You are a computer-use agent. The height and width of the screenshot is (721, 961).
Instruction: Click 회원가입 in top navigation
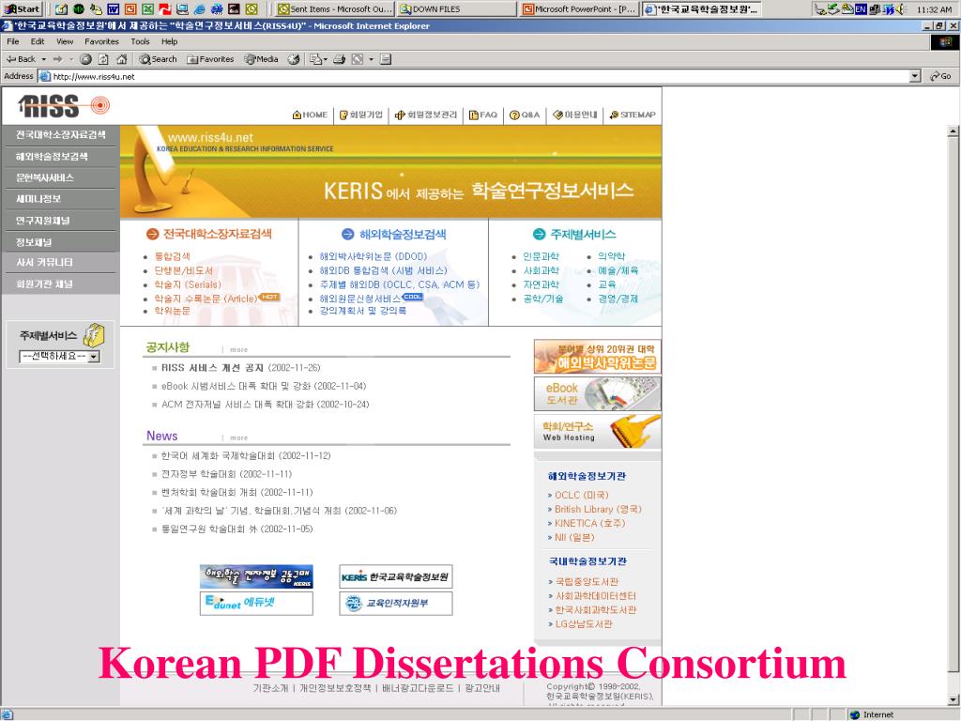coord(361,115)
